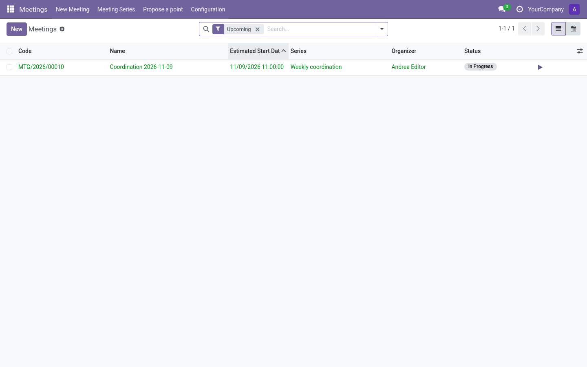Sort by Estimated Start Date column

pyautogui.click(x=258, y=51)
